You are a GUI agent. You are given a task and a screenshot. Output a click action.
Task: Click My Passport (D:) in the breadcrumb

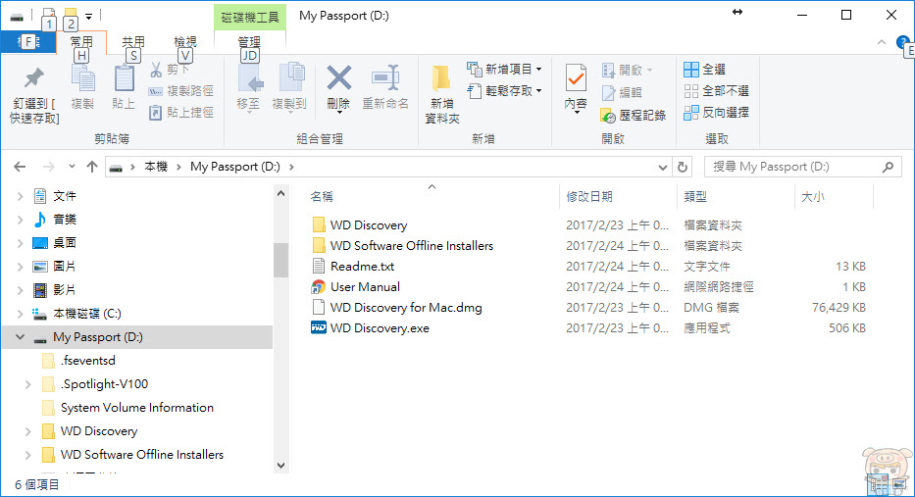pos(235,167)
